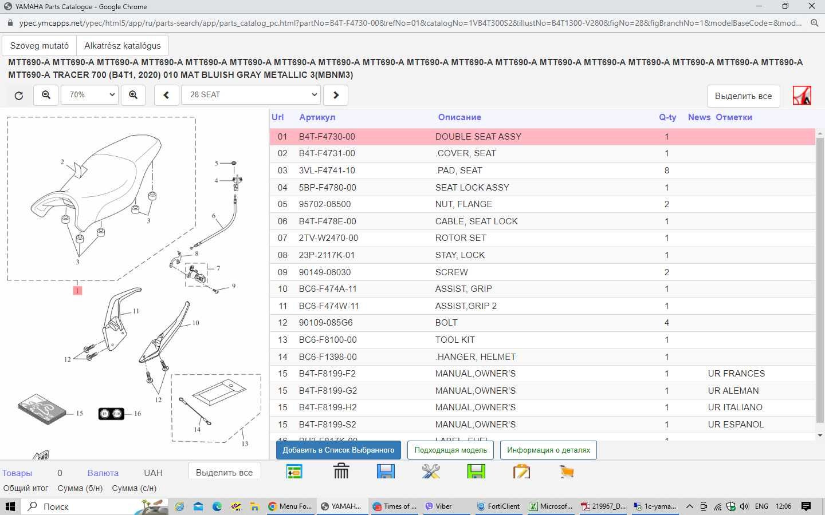Select part 3VL-F4741-10 PAD, SEAT
The image size is (825, 515).
542,171
